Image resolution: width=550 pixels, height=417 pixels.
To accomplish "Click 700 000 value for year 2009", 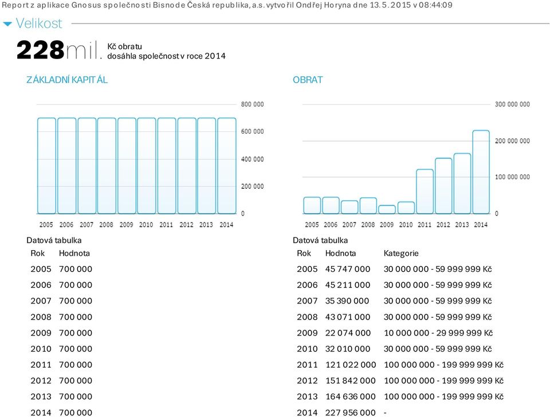I will 76,333.
